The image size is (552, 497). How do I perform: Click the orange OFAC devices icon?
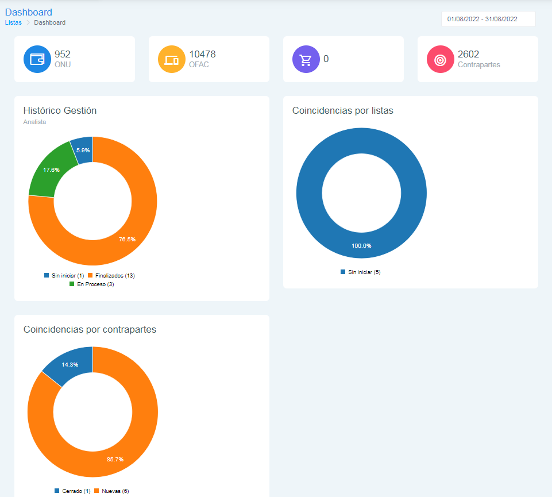coord(172,59)
